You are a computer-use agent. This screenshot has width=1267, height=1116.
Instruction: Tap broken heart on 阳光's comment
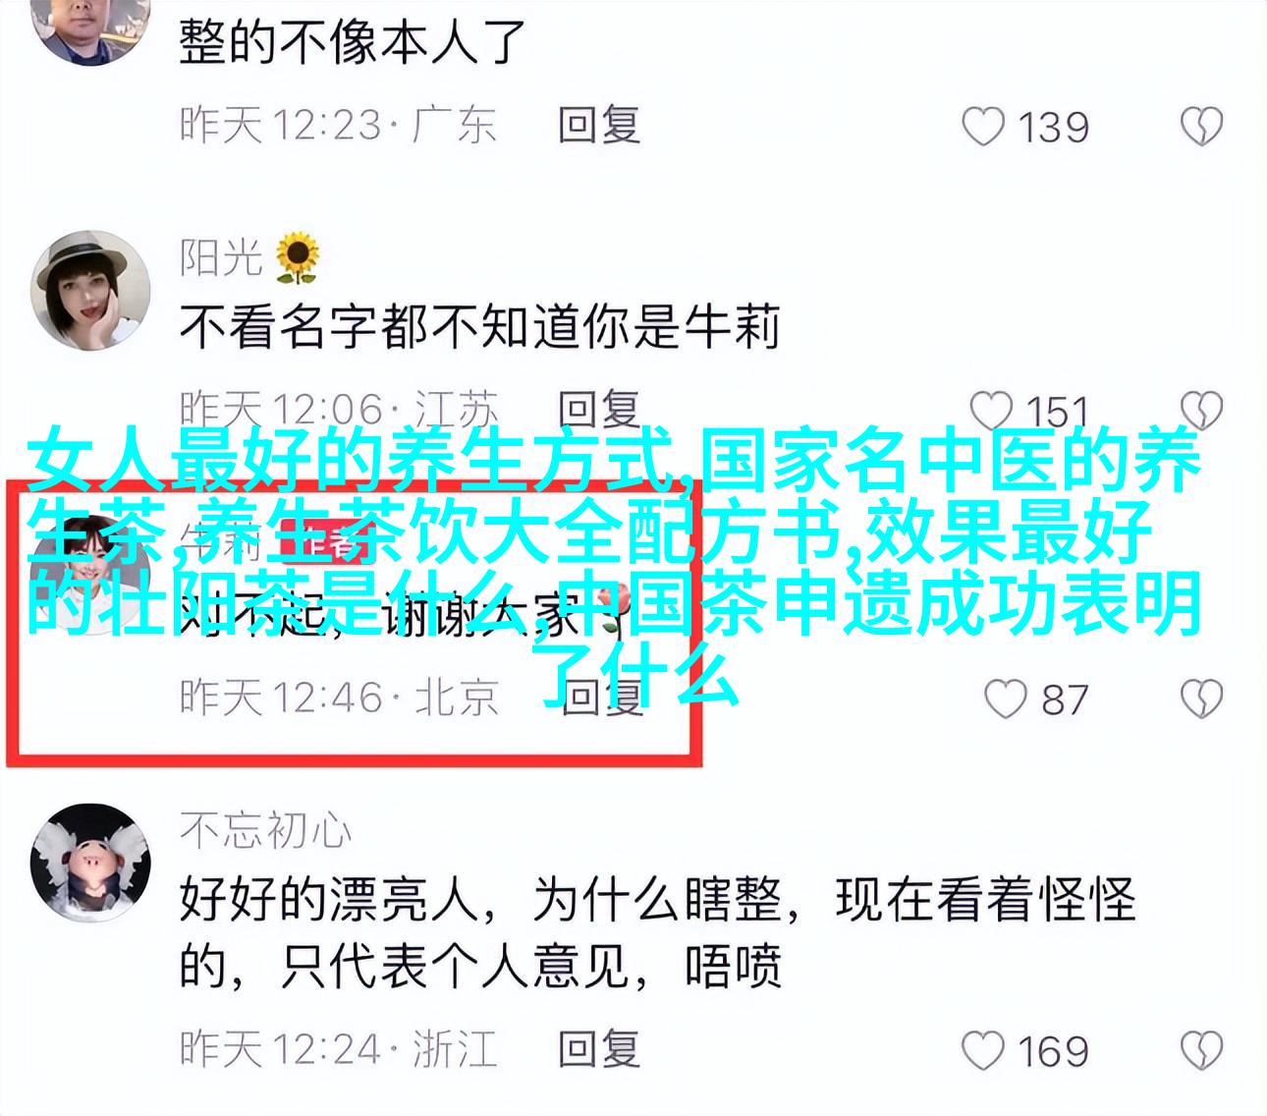tap(1200, 411)
